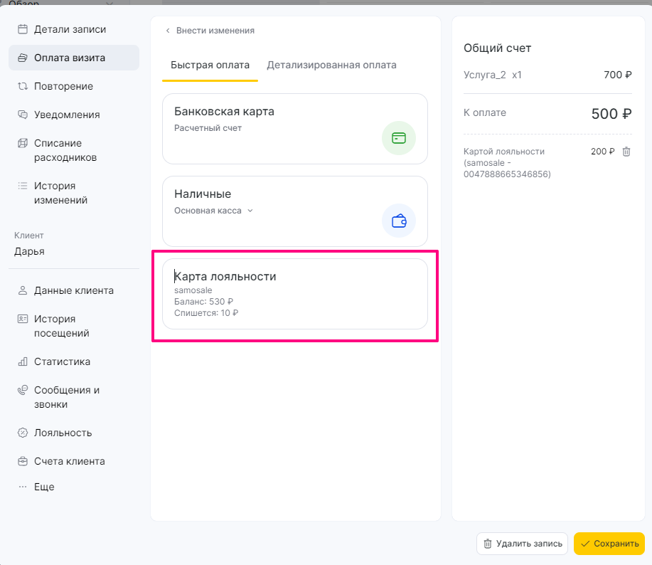This screenshot has width=652, height=565.
Task: Click the back chevron before Внести изменения
Action: click(x=168, y=31)
